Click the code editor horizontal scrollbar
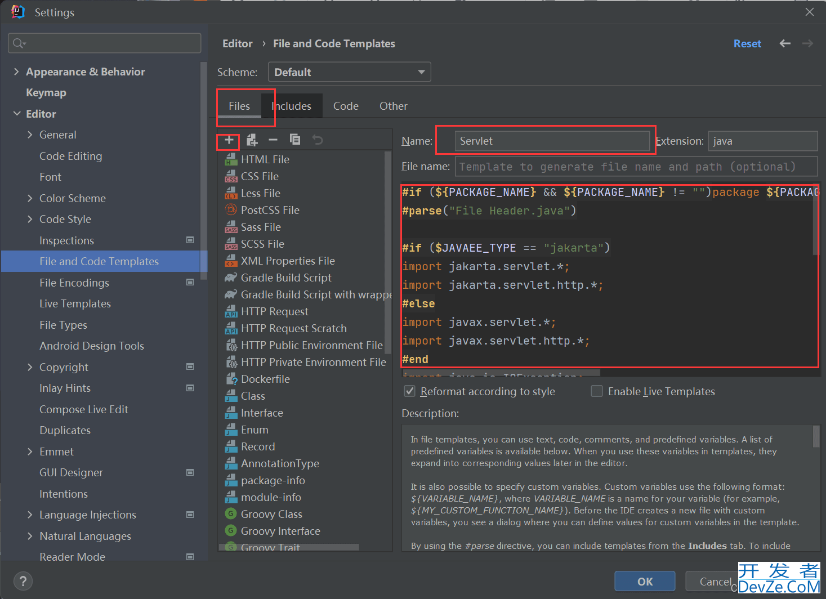The width and height of the screenshot is (826, 599). 501,373
